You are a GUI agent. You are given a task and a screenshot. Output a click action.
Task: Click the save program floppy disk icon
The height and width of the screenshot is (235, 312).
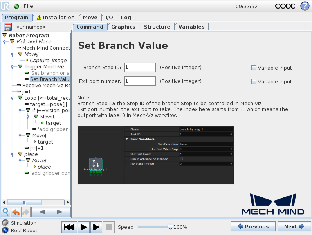[8, 27]
